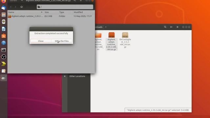Expand the arrow next to Downloads path
Image resolution: width=210 pixels, height=118 pixels.
point(106,27)
